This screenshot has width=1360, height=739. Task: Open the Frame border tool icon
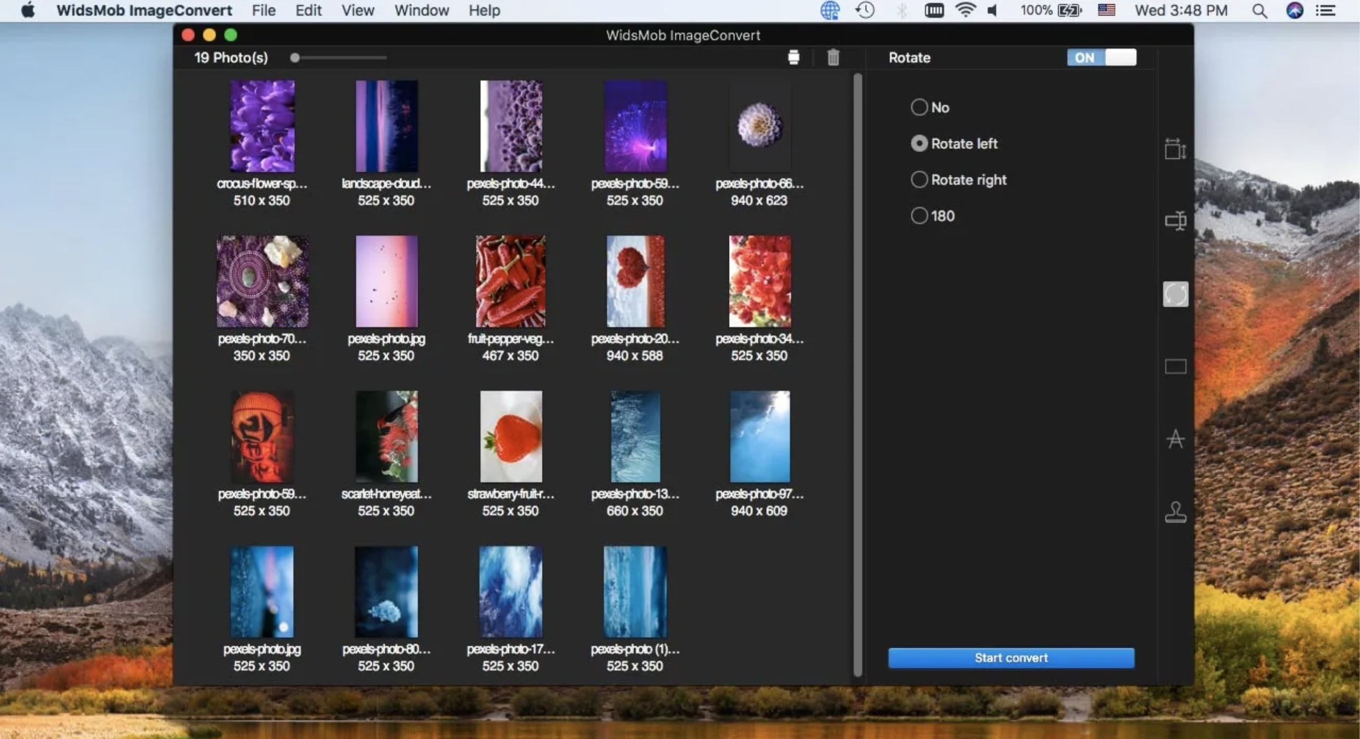click(x=1175, y=367)
